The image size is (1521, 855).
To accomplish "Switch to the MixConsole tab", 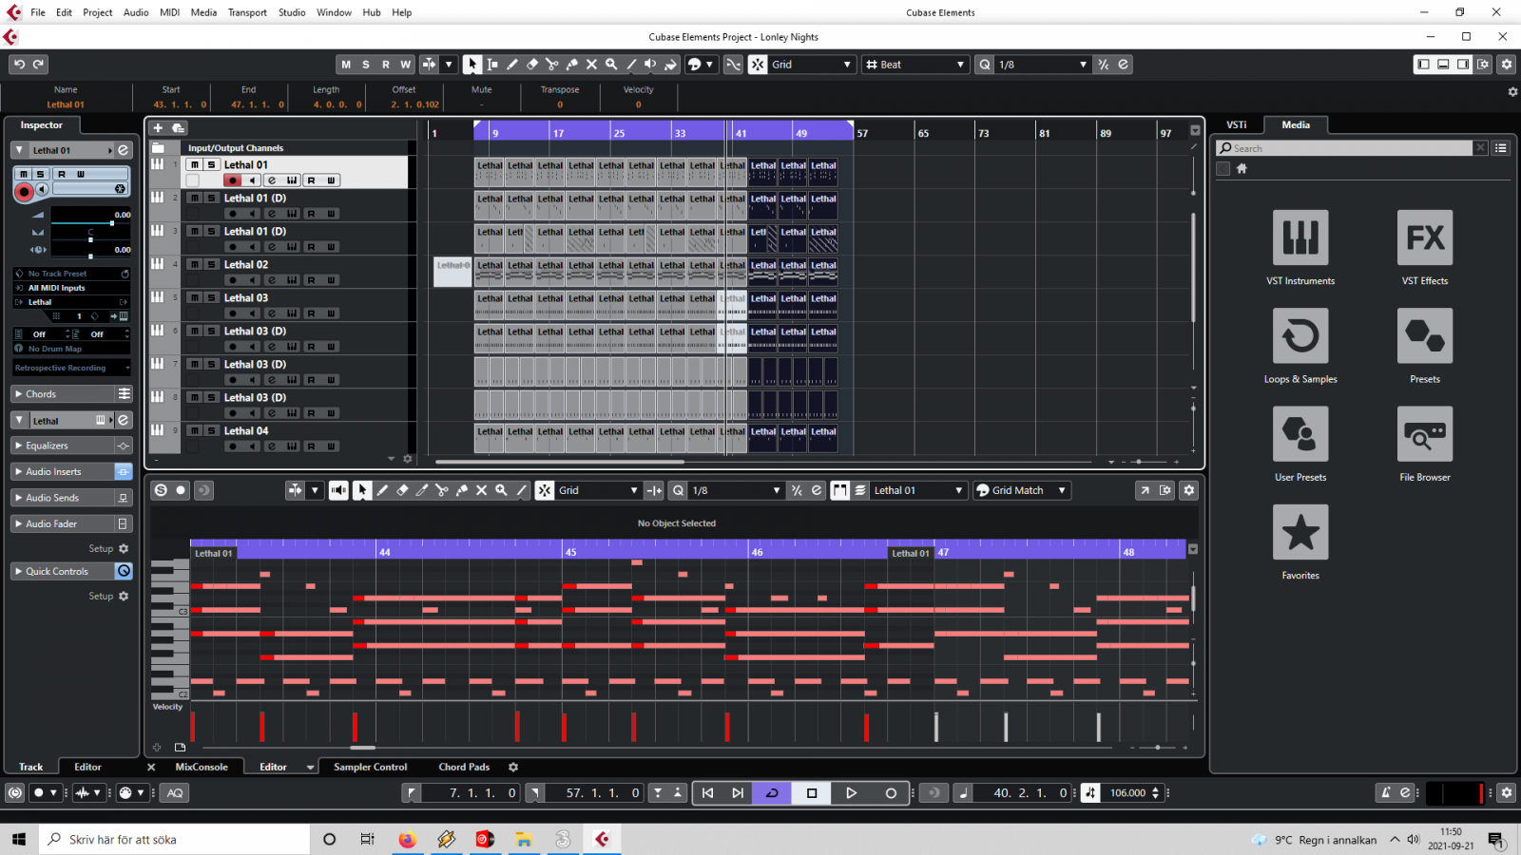I will (202, 767).
